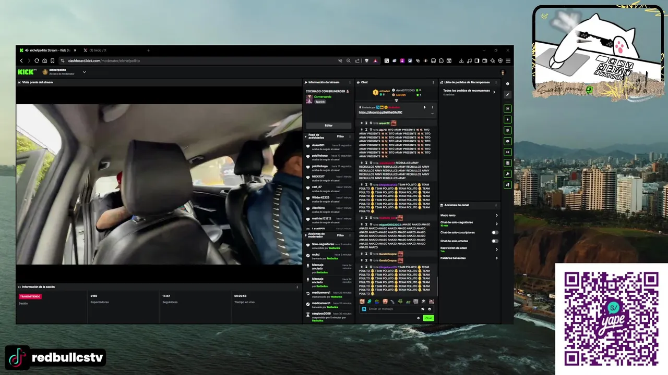Send message with green Chat button
This screenshot has height=375, width=668.
pyautogui.click(x=428, y=318)
